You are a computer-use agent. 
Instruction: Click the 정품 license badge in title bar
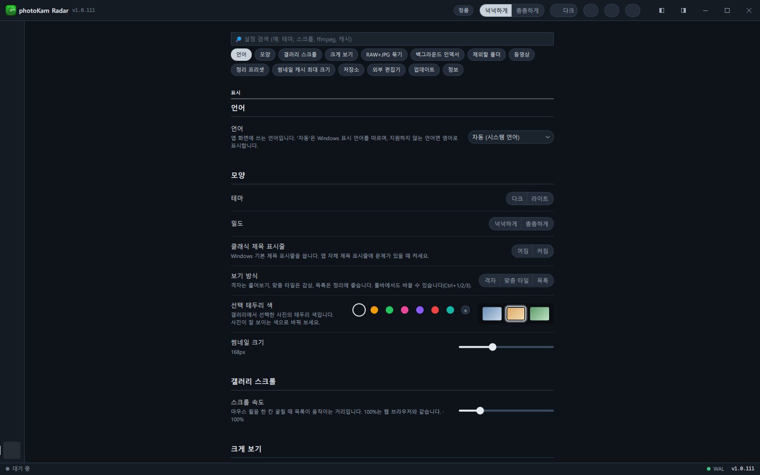click(464, 10)
